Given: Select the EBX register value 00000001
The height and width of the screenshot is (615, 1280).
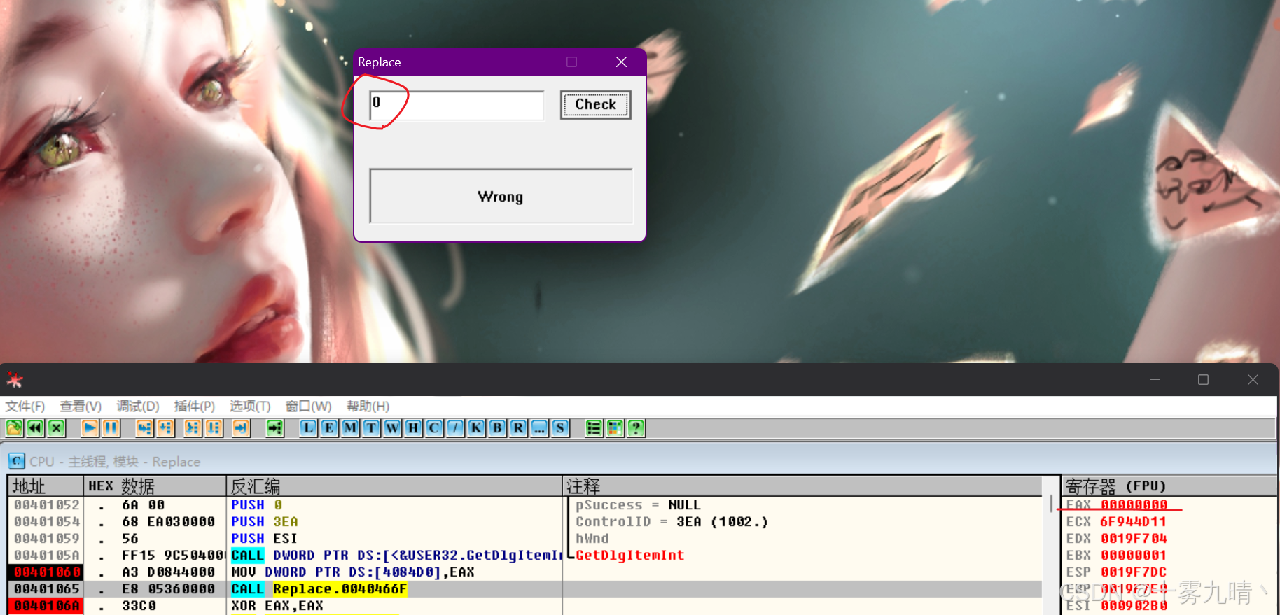Looking at the screenshot, I should pos(1134,556).
